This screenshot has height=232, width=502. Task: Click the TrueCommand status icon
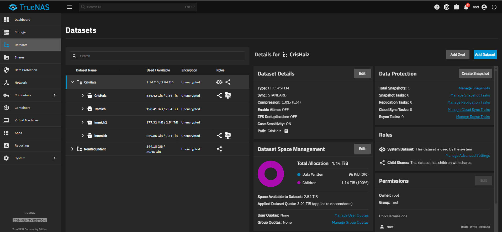pos(446,7)
